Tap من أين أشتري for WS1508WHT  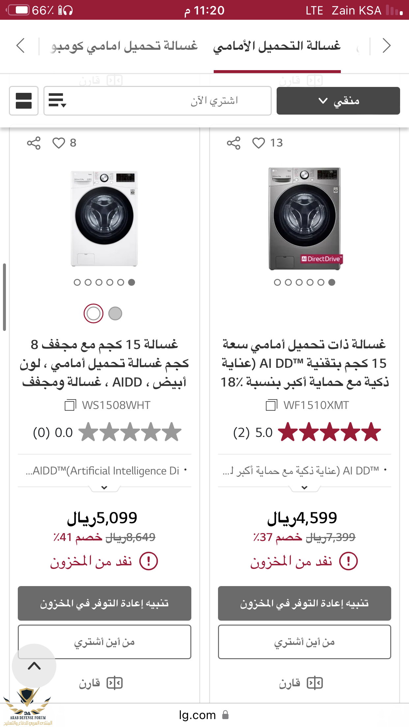[x=104, y=642]
